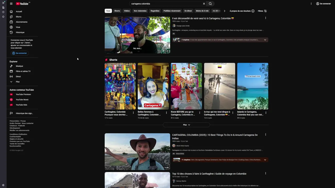This screenshot has width=335, height=188.
Task: Open Conditions d'utilisation footer link
Action: 18,134
